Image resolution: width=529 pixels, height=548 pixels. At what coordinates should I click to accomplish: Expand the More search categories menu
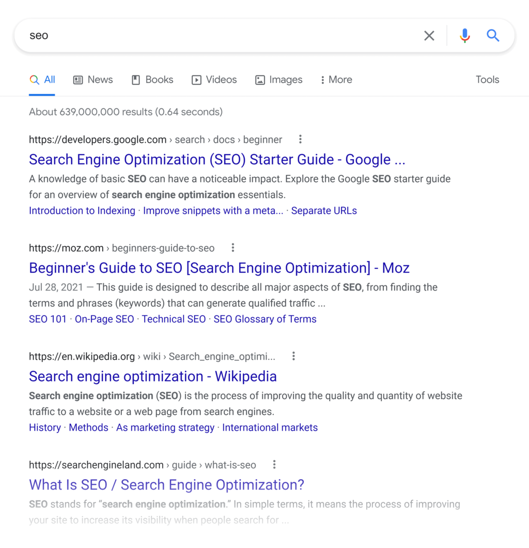click(x=336, y=80)
